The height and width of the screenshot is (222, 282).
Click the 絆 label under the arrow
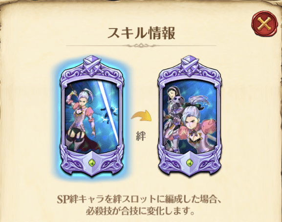pyautogui.click(x=141, y=136)
